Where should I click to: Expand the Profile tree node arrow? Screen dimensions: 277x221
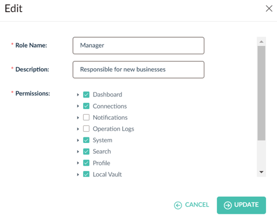(x=78, y=163)
